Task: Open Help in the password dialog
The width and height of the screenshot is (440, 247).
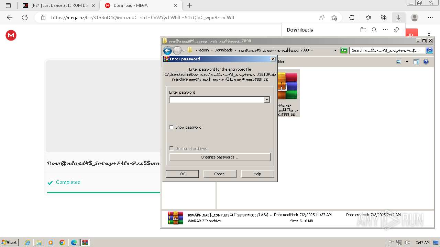Action: click(257, 174)
